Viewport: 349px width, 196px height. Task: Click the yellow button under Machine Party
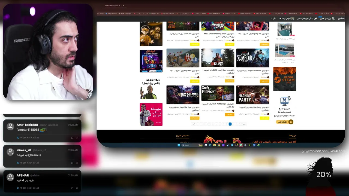tap(264, 118)
